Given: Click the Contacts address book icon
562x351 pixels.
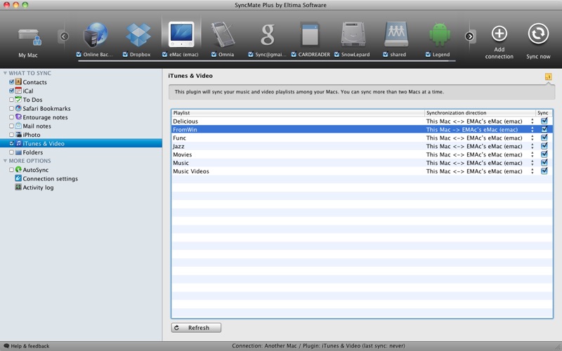Looking at the screenshot, I should pyautogui.click(x=18, y=82).
